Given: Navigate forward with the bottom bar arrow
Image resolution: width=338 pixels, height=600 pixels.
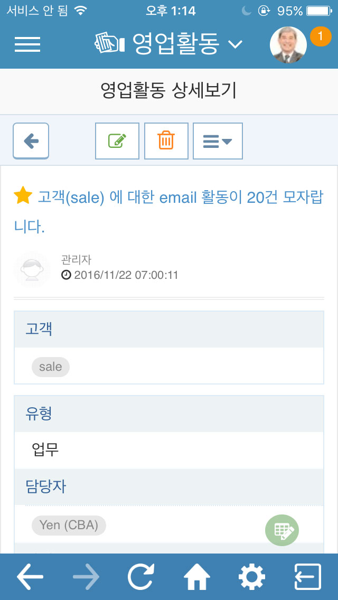Looking at the screenshot, I should click(86, 576).
